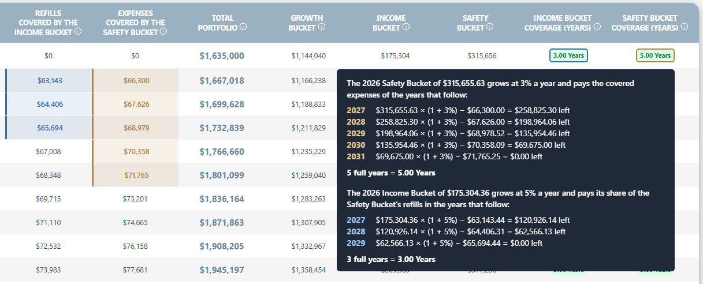Click the $77,681 expenses cell
The image size is (703, 284).
135,270
